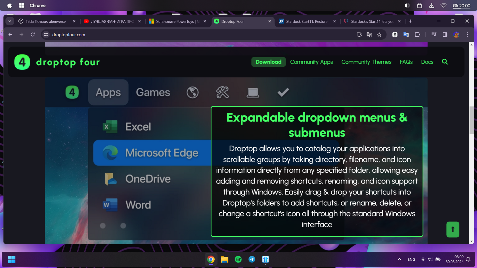477x268 pixels.
Task: Open Windows Start button on taskbar
Action: point(12,259)
